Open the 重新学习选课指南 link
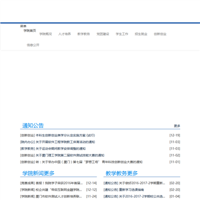This screenshot has width=200, height=200. 132,190
